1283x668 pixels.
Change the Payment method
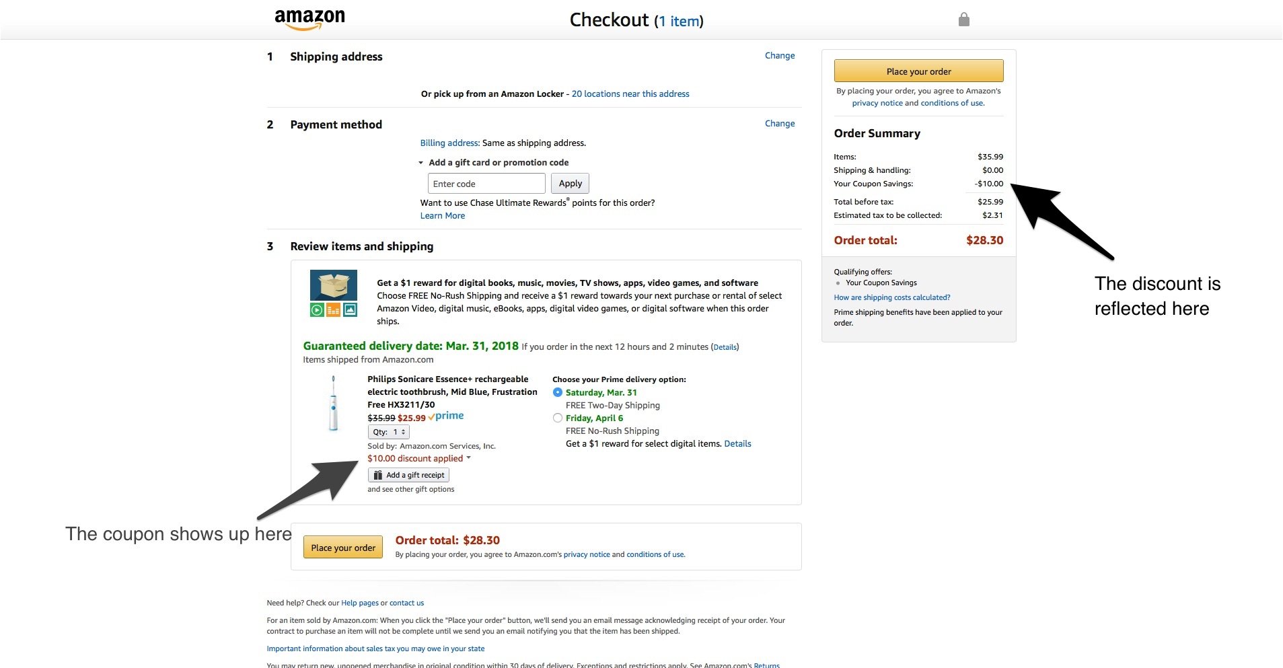[x=780, y=124]
